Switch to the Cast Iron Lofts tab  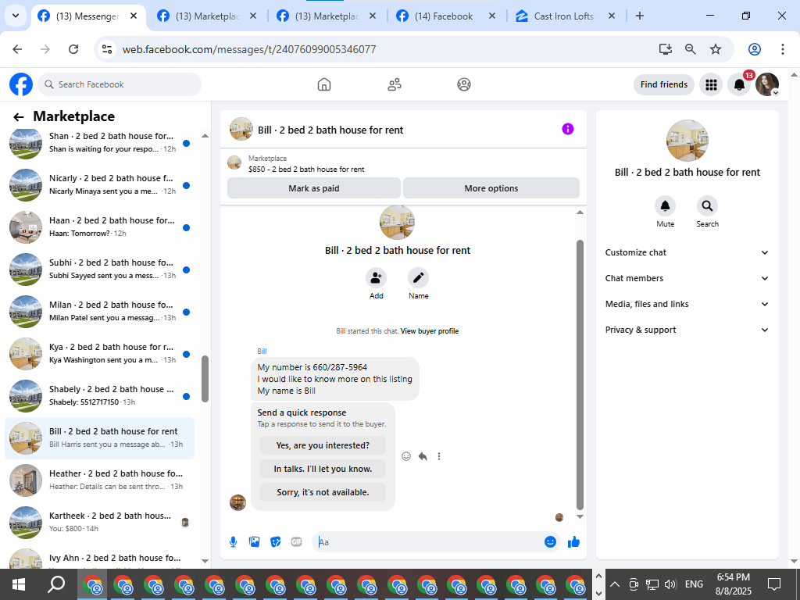click(x=565, y=16)
